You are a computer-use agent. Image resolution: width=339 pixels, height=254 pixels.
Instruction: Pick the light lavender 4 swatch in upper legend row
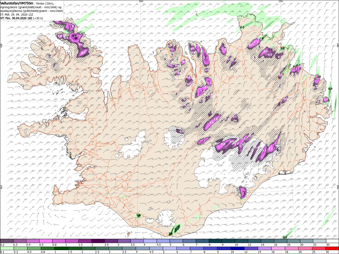pos(150,241)
